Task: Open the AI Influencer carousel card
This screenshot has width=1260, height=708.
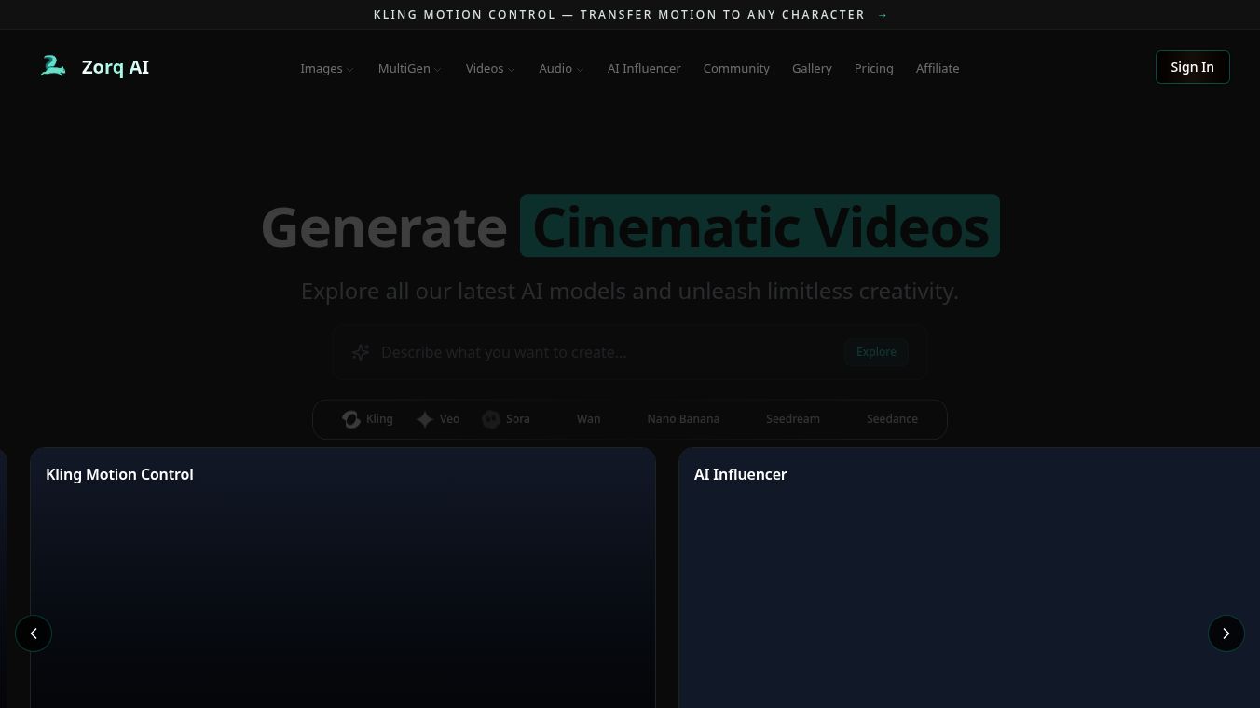Action: pyautogui.click(x=969, y=578)
